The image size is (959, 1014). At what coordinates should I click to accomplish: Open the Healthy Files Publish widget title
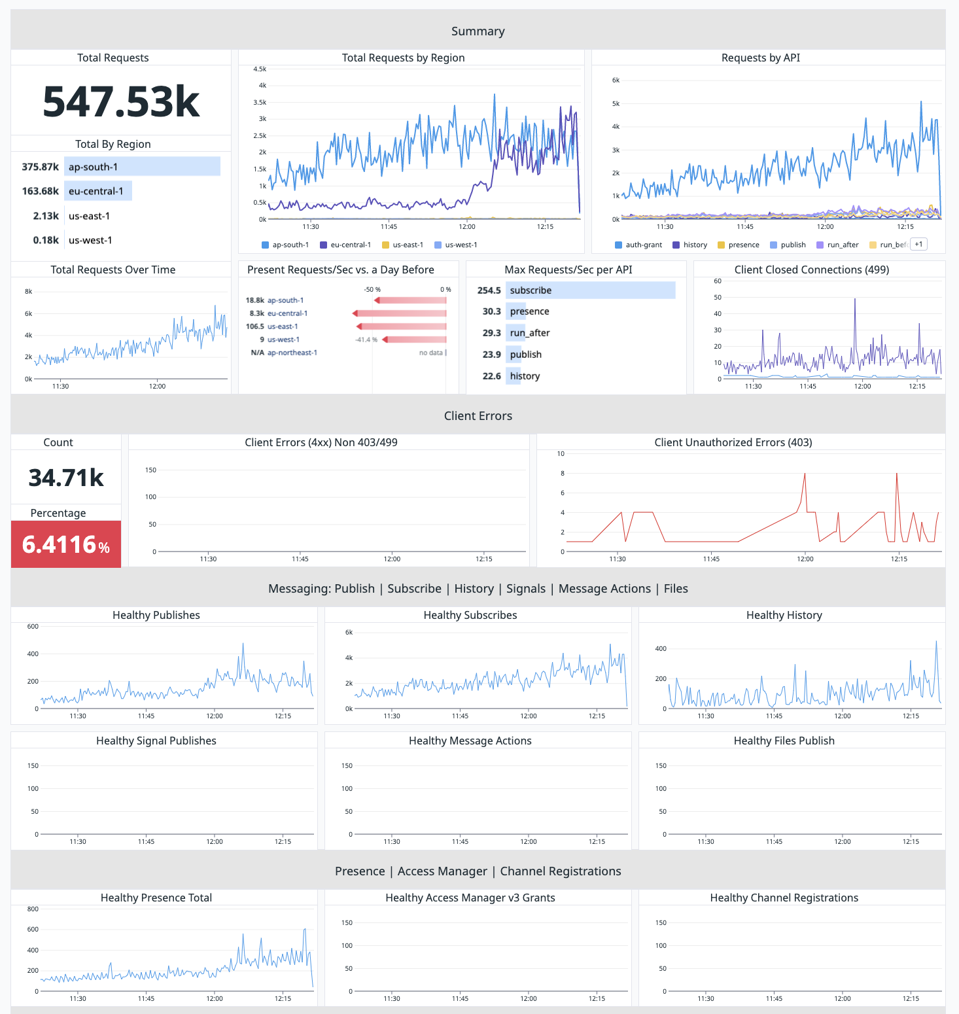point(784,741)
